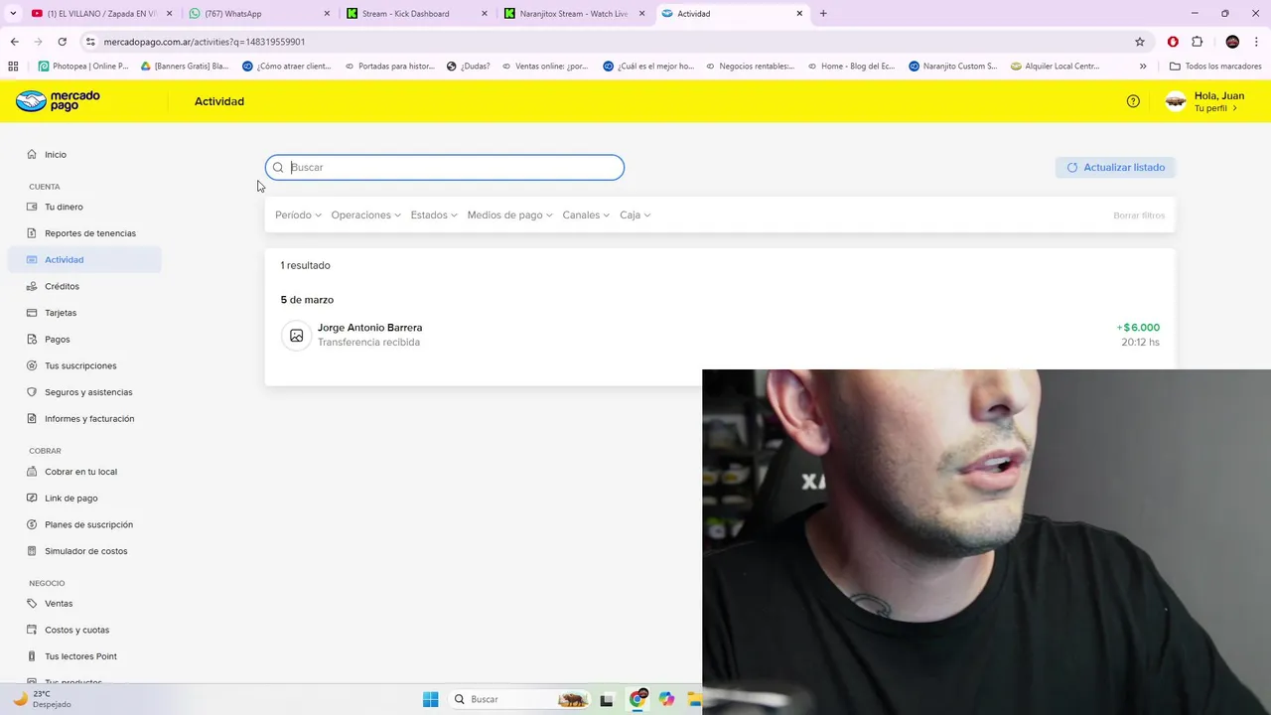The image size is (1271, 715).
Task: Expand the Período filter dropdown
Action: click(x=298, y=214)
